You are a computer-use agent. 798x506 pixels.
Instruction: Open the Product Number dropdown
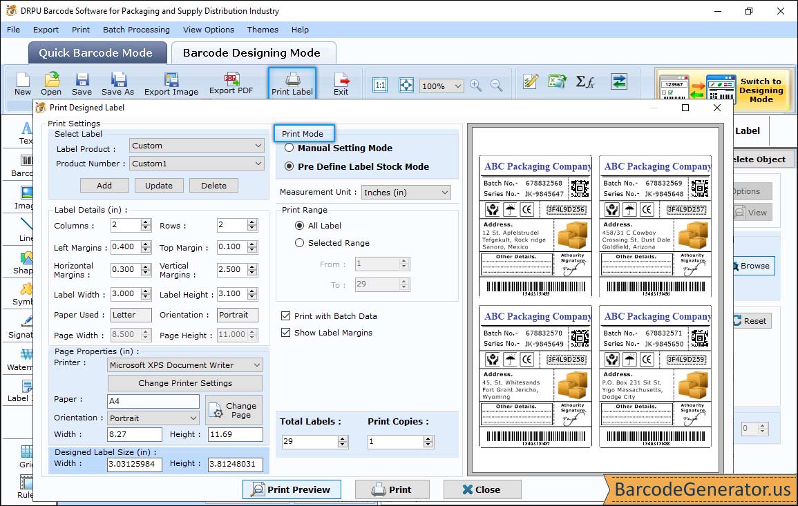[x=196, y=163]
